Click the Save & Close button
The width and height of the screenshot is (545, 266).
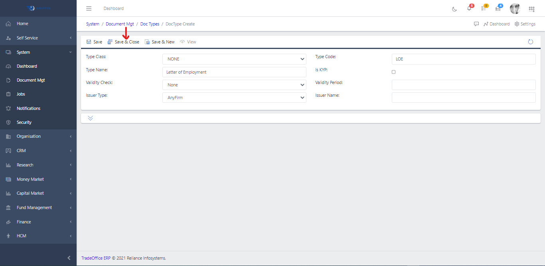pyautogui.click(x=124, y=42)
